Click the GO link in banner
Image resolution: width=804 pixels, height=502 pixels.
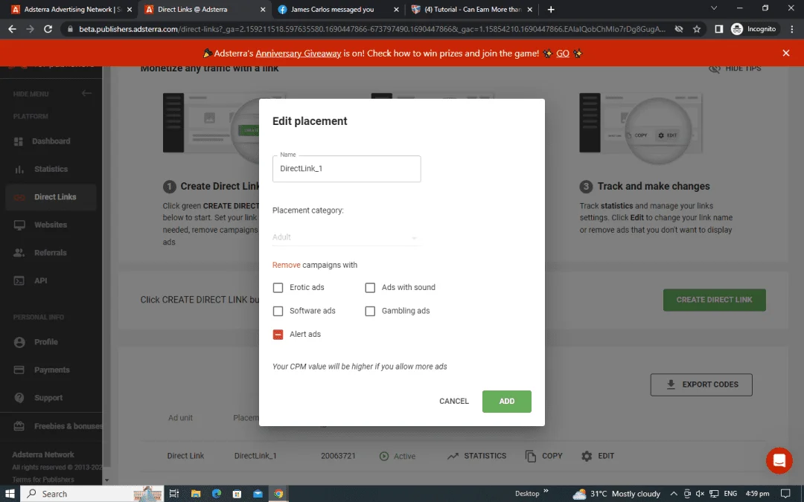click(563, 54)
